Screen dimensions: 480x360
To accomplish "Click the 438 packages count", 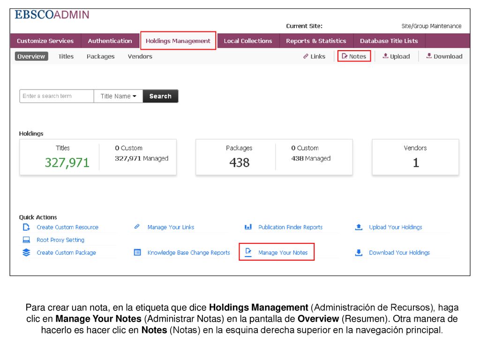I will (240, 163).
